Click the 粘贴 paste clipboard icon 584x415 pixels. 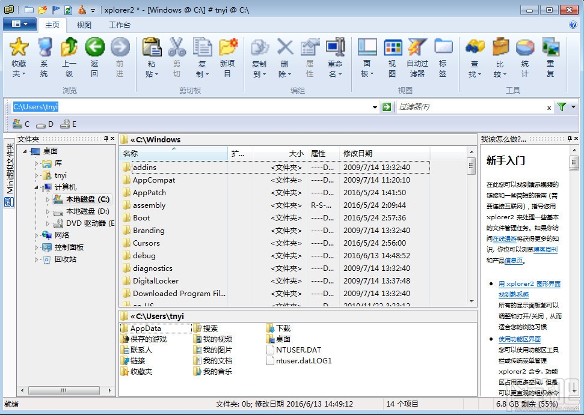pyautogui.click(x=152, y=47)
